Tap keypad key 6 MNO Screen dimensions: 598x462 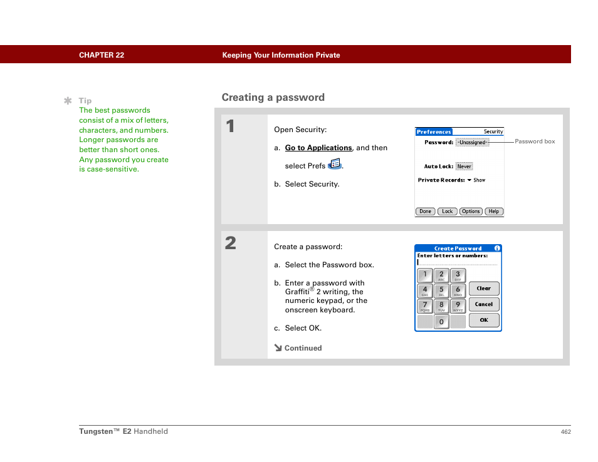[458, 290]
